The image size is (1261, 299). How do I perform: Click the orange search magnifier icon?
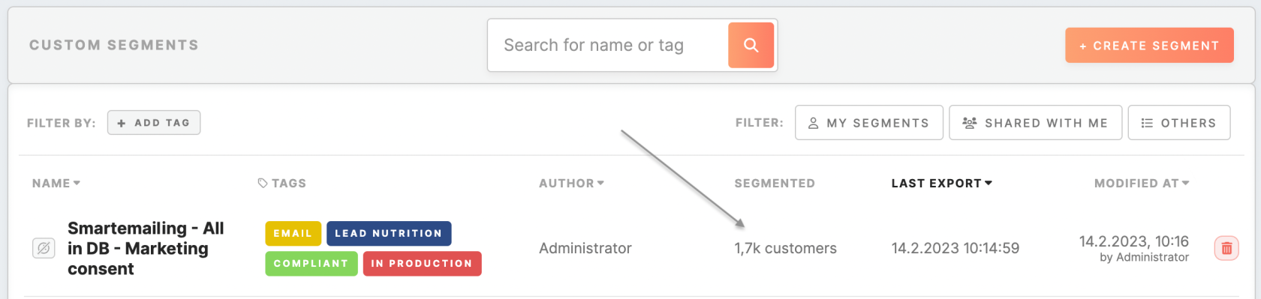751,45
